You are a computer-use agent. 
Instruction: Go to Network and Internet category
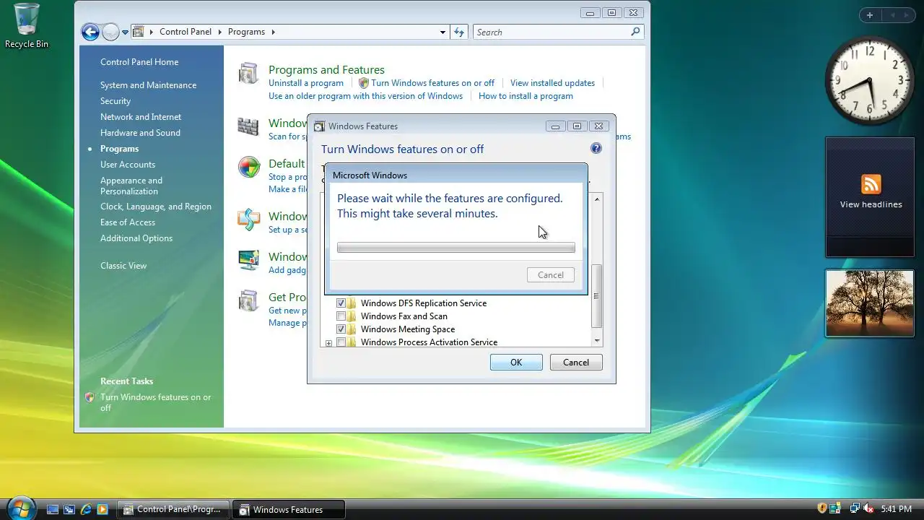(x=141, y=117)
